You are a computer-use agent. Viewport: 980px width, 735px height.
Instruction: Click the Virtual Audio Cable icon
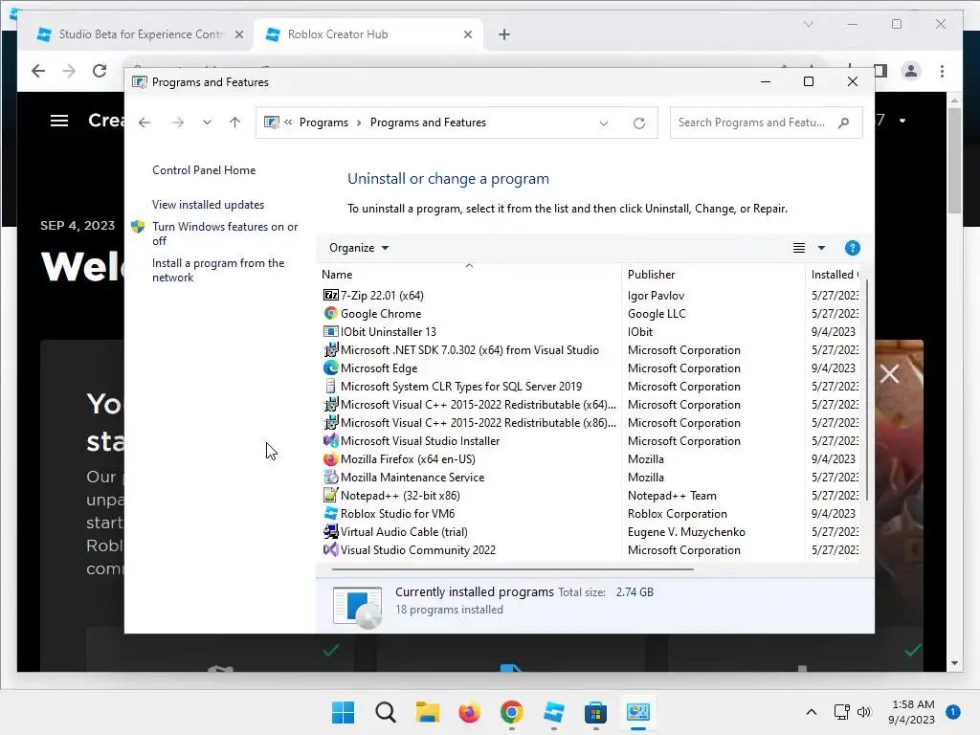pos(330,531)
